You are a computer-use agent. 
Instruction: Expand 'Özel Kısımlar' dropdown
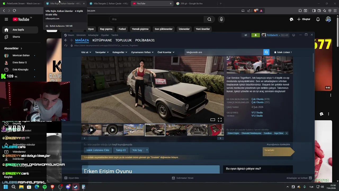(x=166, y=52)
